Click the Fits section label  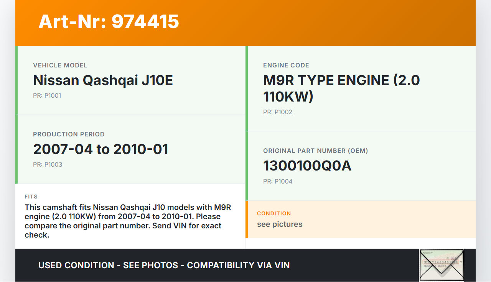click(31, 197)
